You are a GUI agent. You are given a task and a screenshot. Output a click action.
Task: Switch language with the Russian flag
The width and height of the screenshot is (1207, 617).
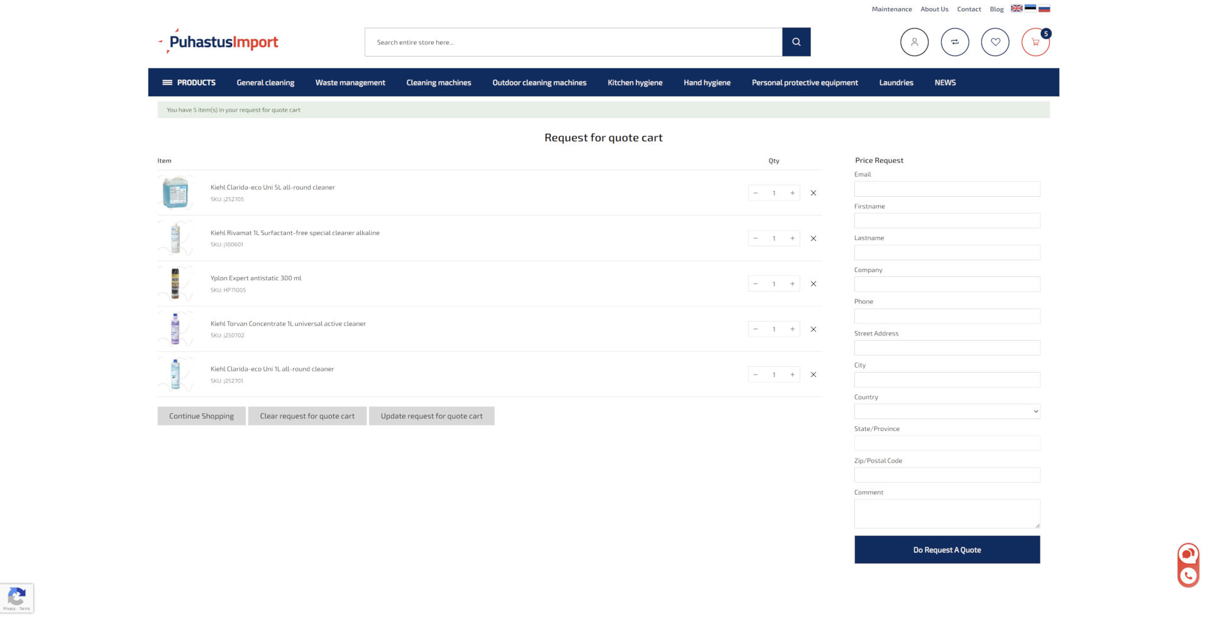pos(1044,8)
